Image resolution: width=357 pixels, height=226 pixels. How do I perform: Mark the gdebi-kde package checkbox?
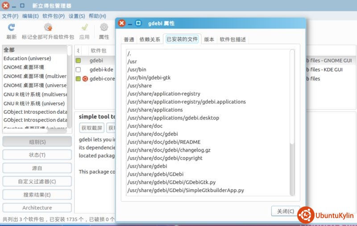point(78,70)
